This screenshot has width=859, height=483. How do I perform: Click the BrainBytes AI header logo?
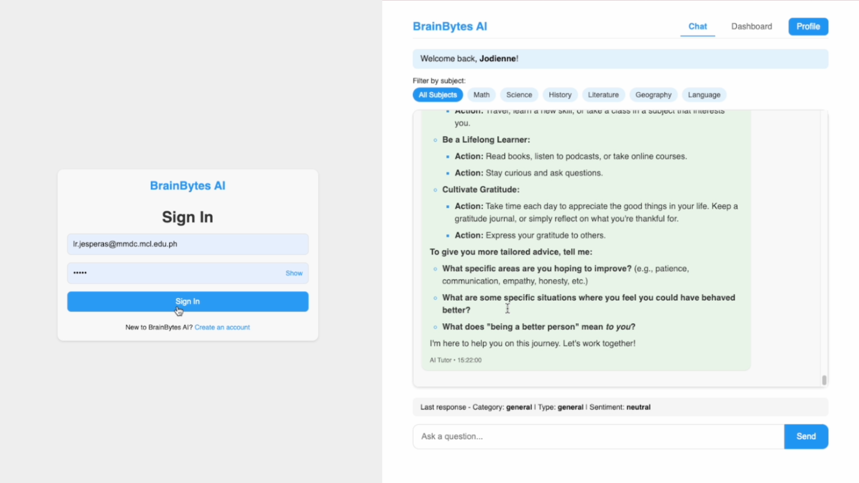pos(450,26)
